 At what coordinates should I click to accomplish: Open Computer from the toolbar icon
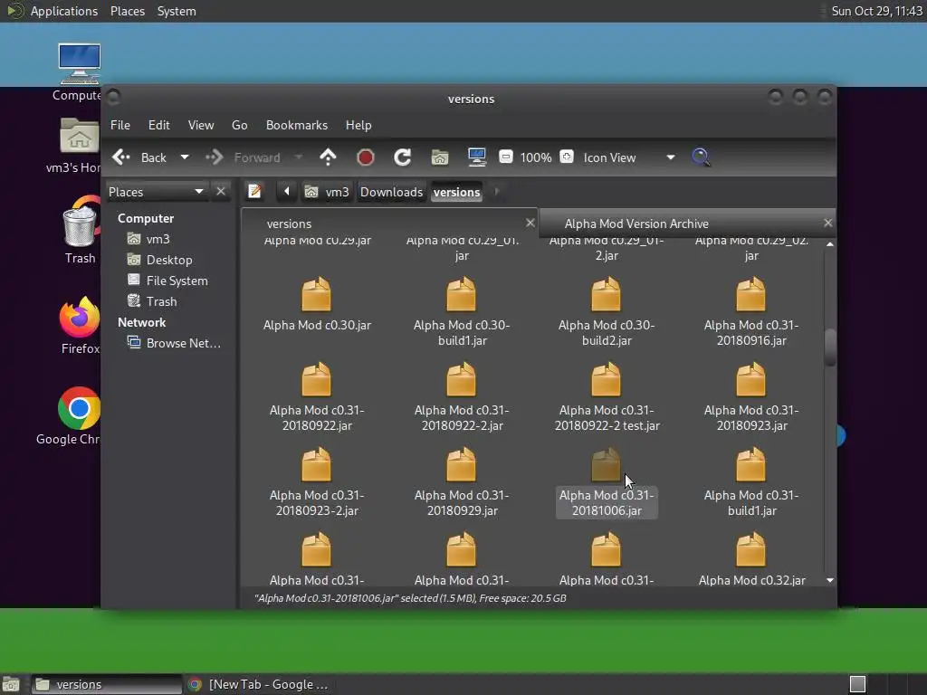tap(477, 157)
